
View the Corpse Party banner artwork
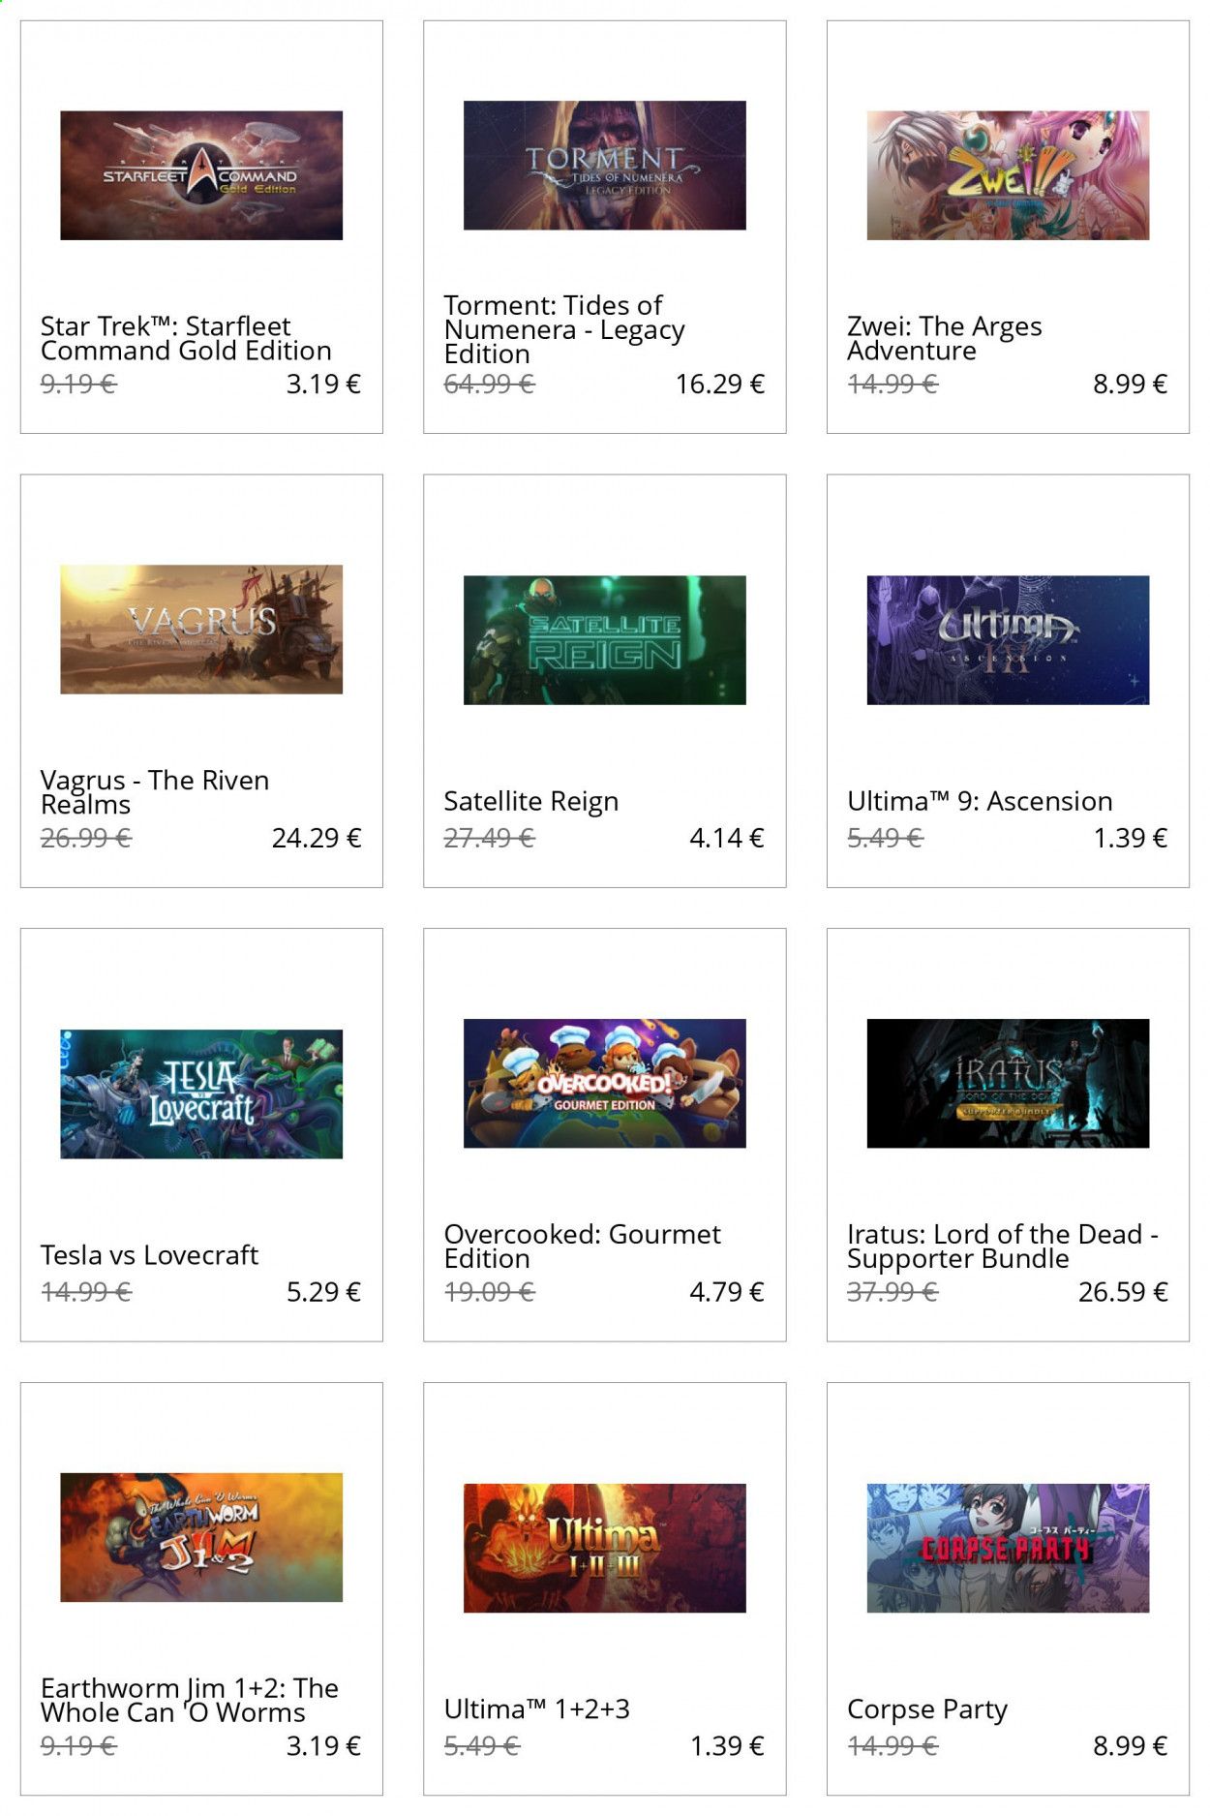tap(1008, 1549)
